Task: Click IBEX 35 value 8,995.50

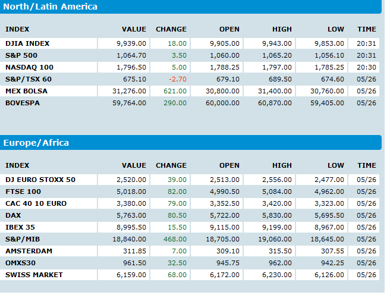Action: (131, 227)
